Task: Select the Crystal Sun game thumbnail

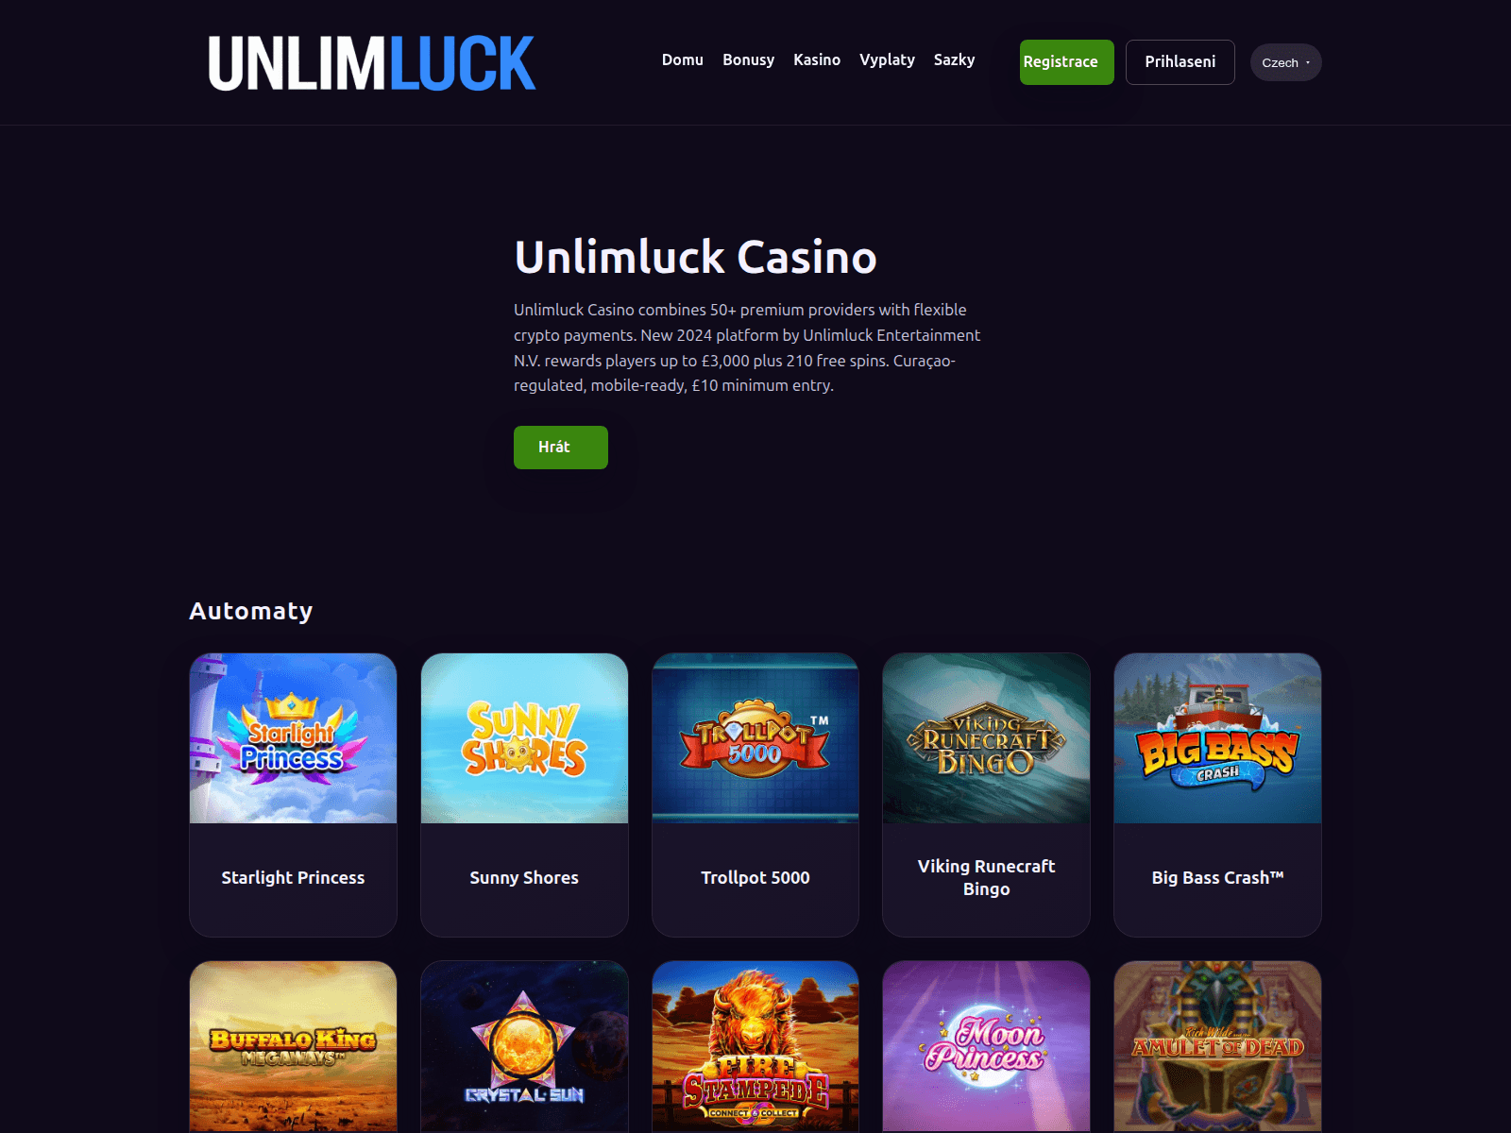Action: tap(524, 1046)
